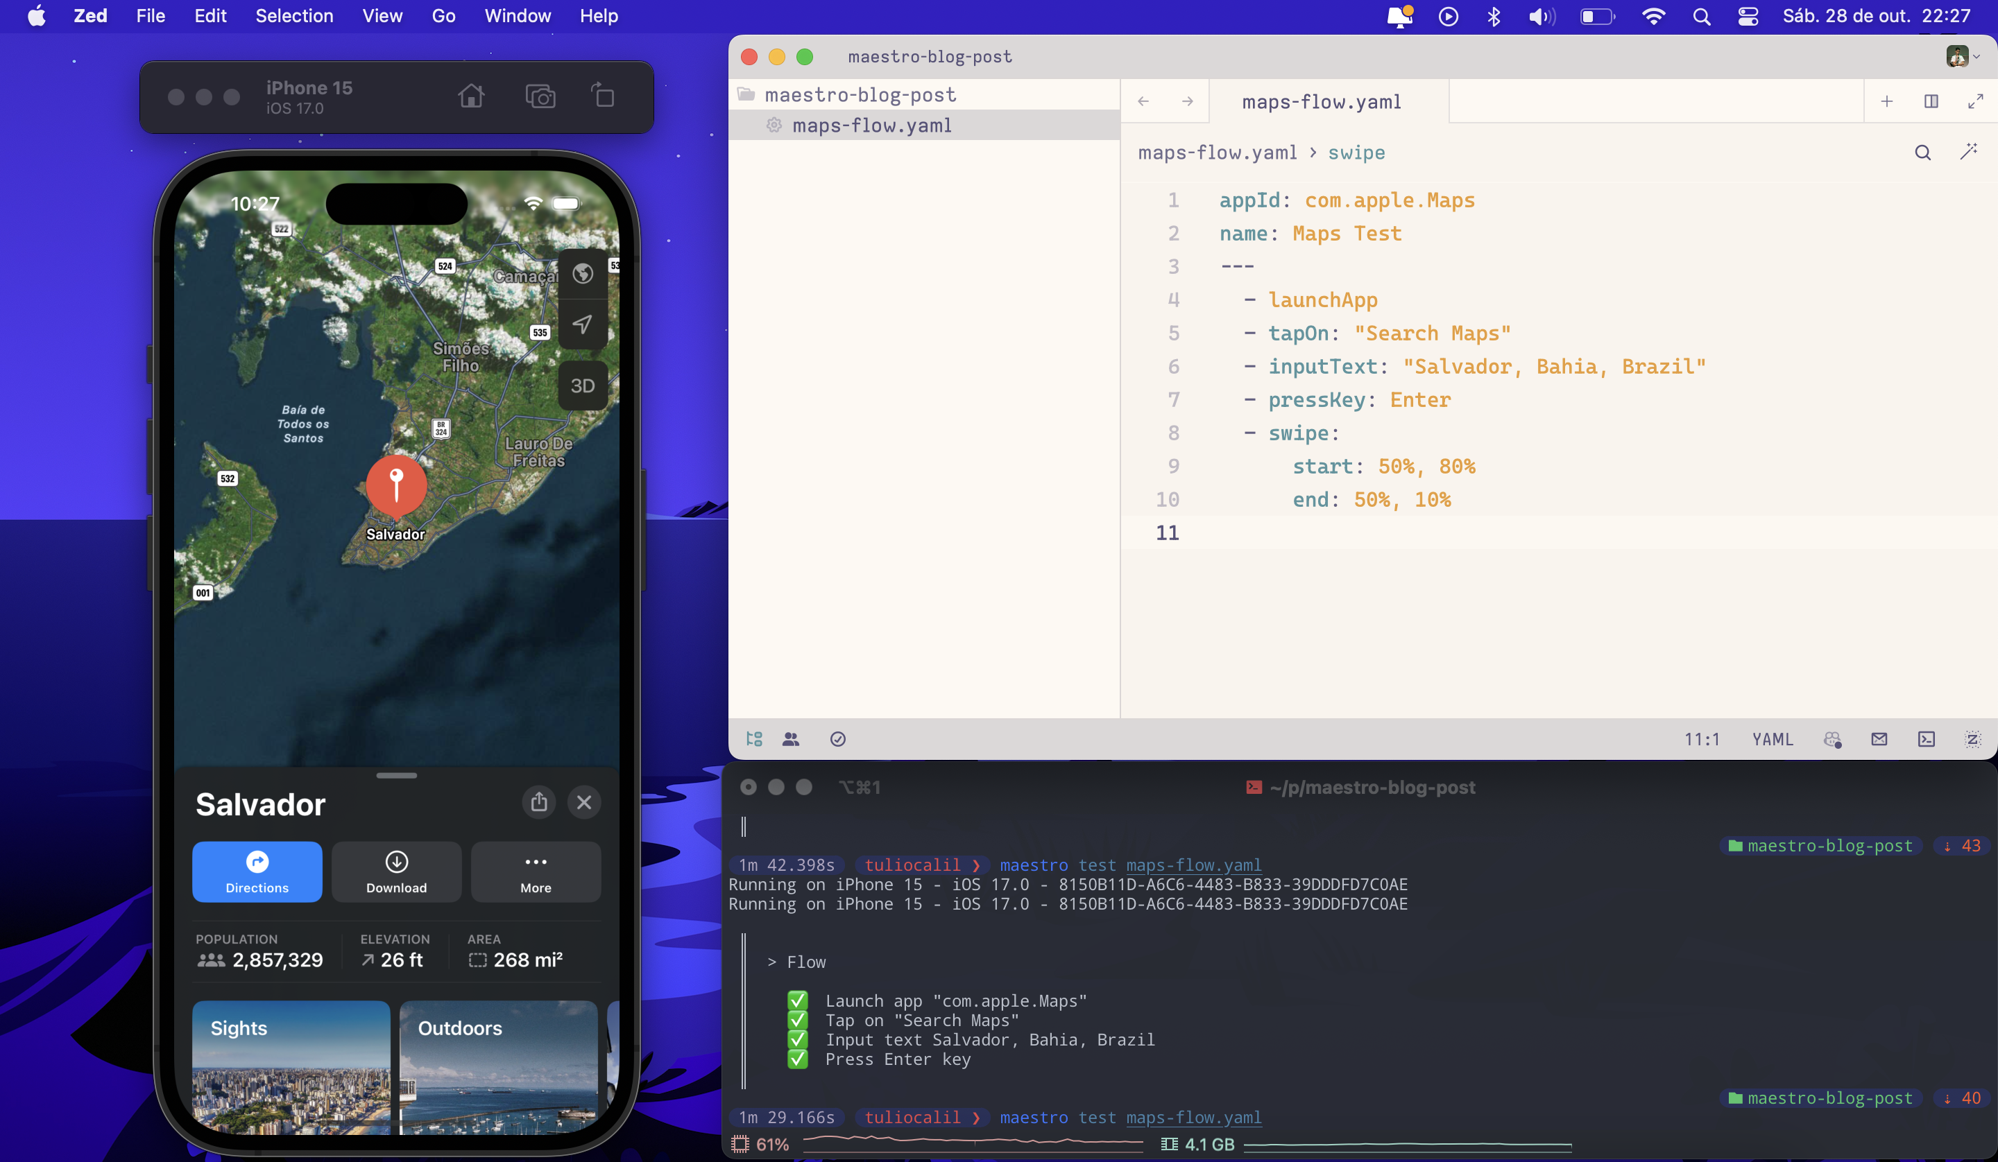The width and height of the screenshot is (1998, 1162).
Task: Open the Sights guide thumbnail
Action: 291,1067
